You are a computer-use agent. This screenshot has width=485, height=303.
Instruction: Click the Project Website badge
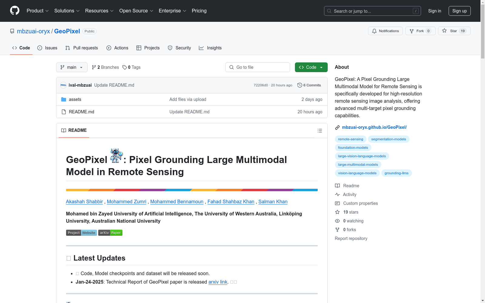82,233
